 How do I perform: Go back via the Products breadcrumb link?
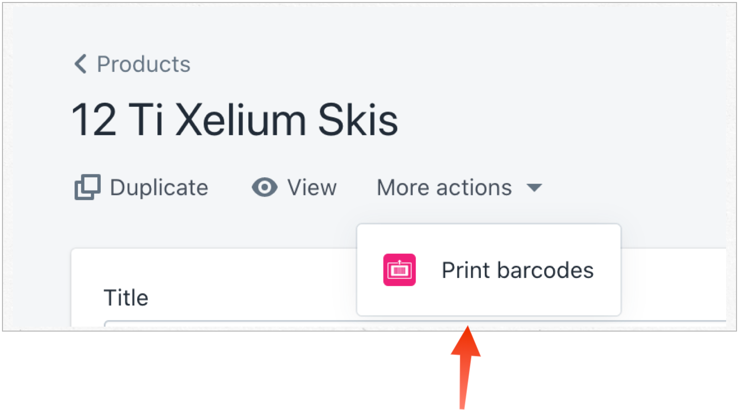coord(143,64)
